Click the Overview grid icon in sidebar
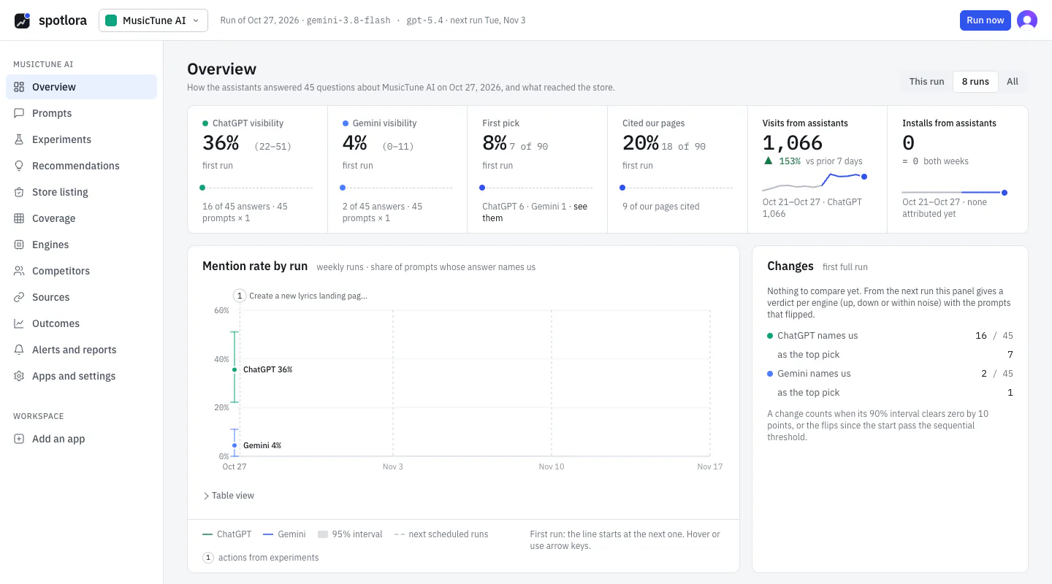Image resolution: width=1052 pixels, height=584 pixels. 19,87
